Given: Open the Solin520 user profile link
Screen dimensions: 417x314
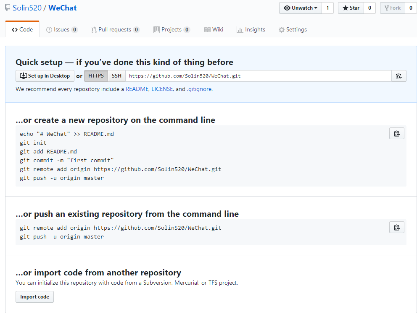Looking at the screenshot, I should tap(27, 8).
